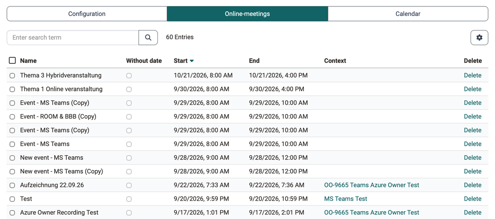Click end time 9/17/2026, 2:01 PM
Screen dimensions: 495x219
pyautogui.click(x=276, y=213)
